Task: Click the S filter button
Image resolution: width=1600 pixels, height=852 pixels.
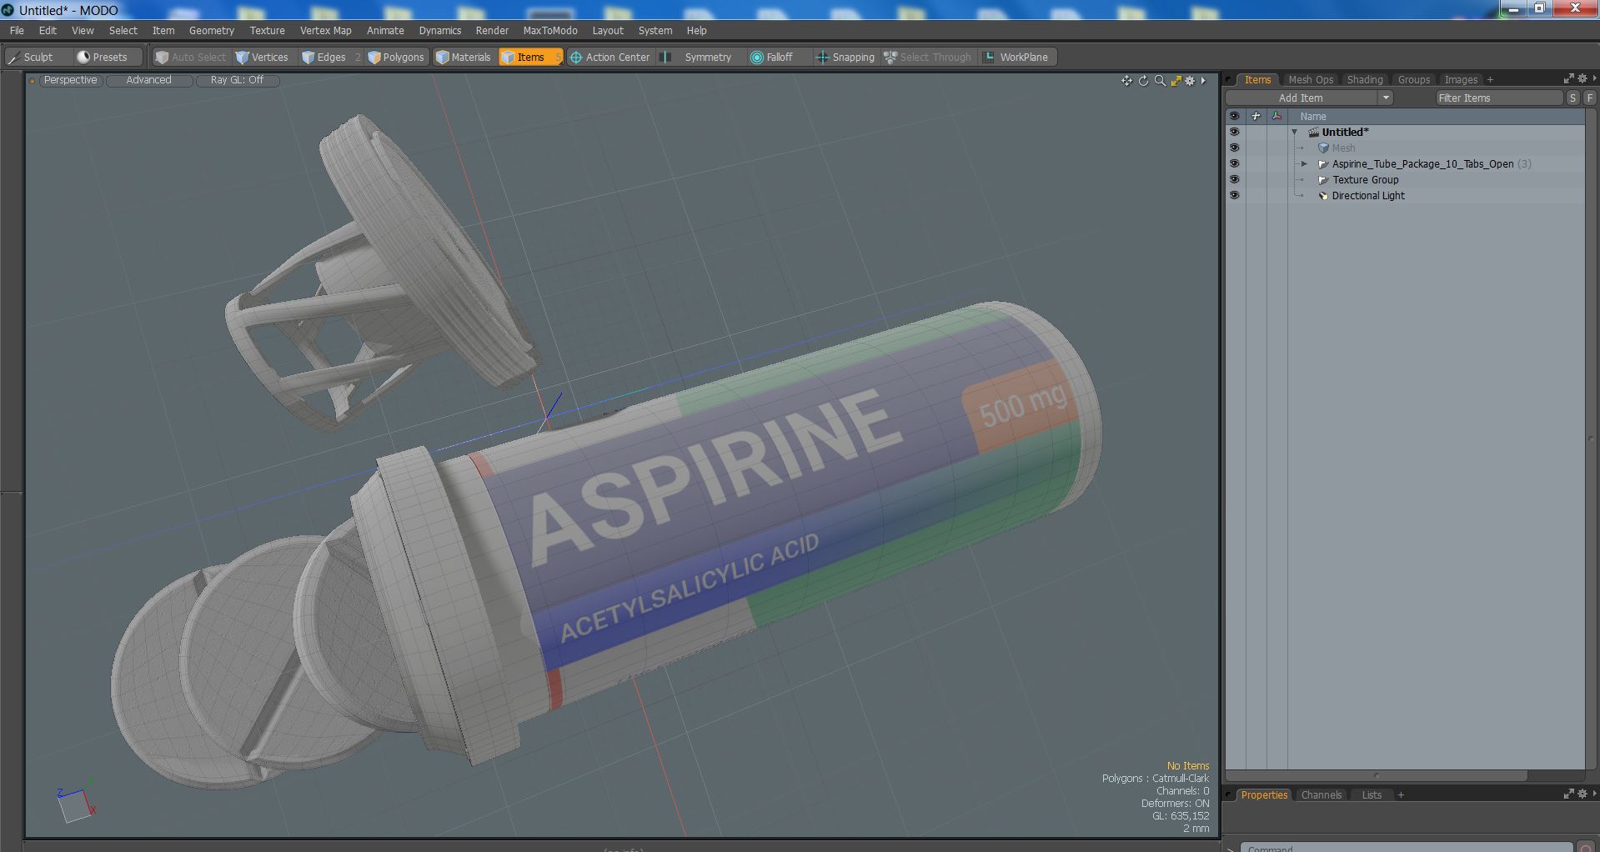Action: tap(1572, 98)
